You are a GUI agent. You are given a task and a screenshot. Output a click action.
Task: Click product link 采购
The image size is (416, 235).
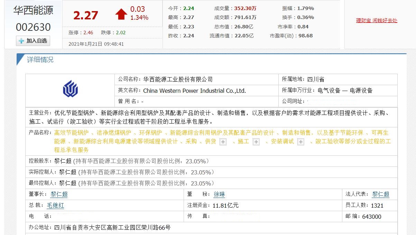coord(191,141)
